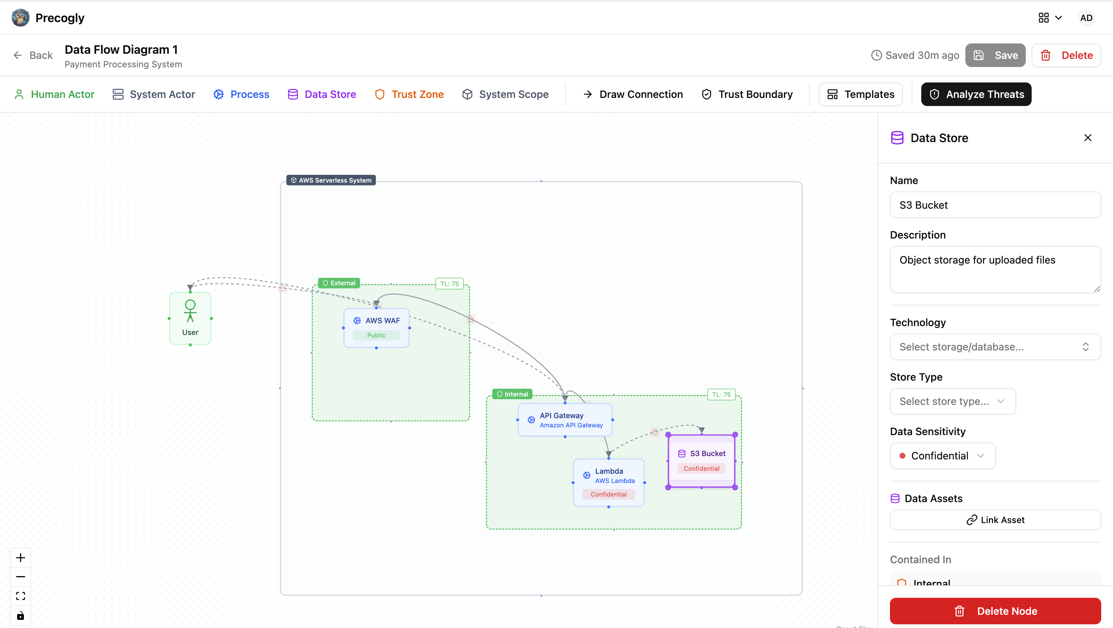Click the AWS Lambda sublabel
This screenshot has width=1113, height=628.
615,481
